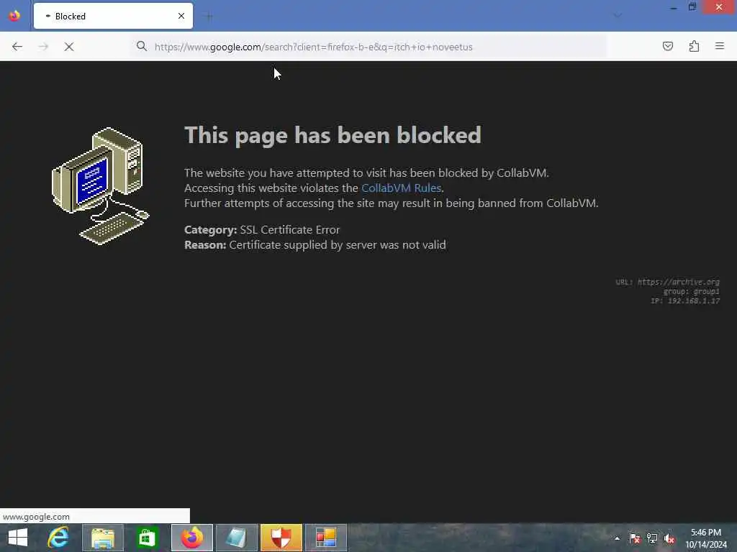The height and width of the screenshot is (552, 737).
Task: Open the Extensions puzzle icon
Action: click(694, 46)
